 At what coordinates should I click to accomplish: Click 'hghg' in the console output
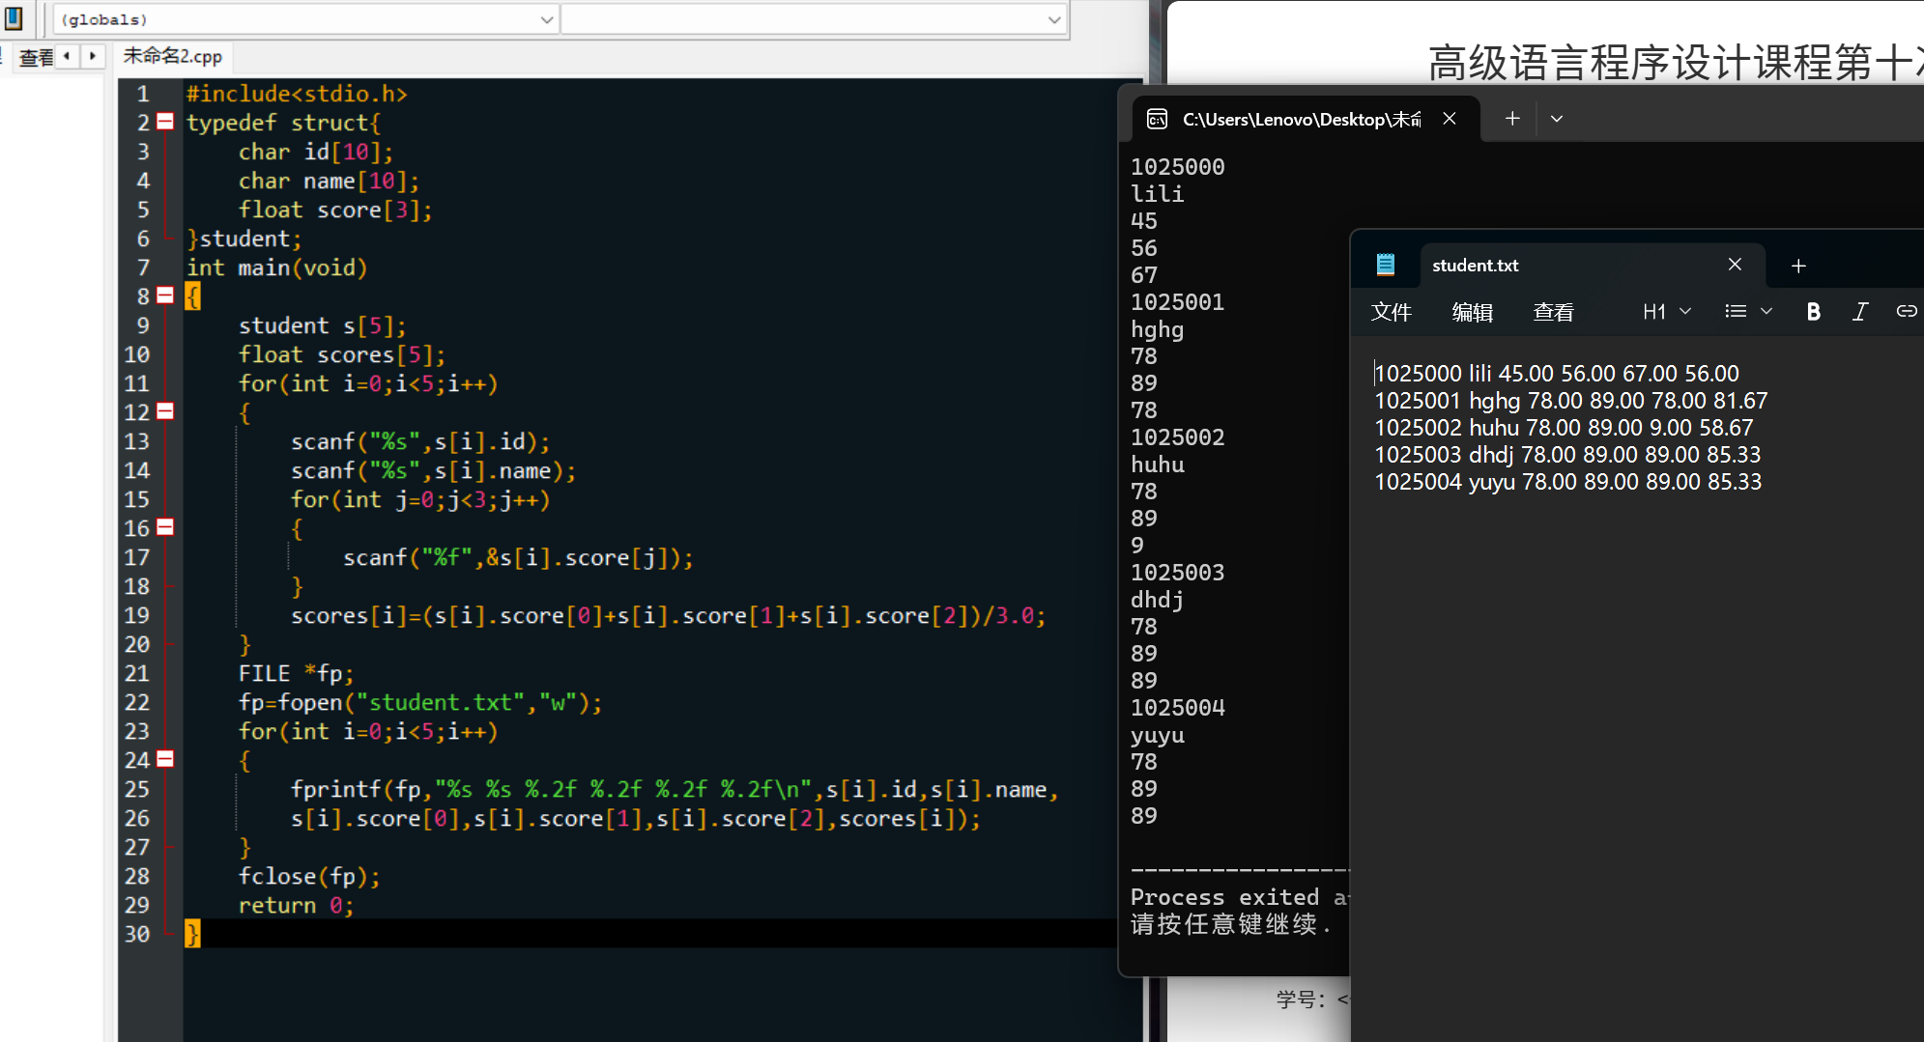(x=1158, y=329)
